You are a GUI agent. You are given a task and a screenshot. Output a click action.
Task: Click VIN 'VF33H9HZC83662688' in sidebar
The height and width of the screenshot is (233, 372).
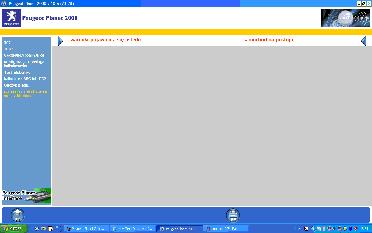[x=24, y=55]
